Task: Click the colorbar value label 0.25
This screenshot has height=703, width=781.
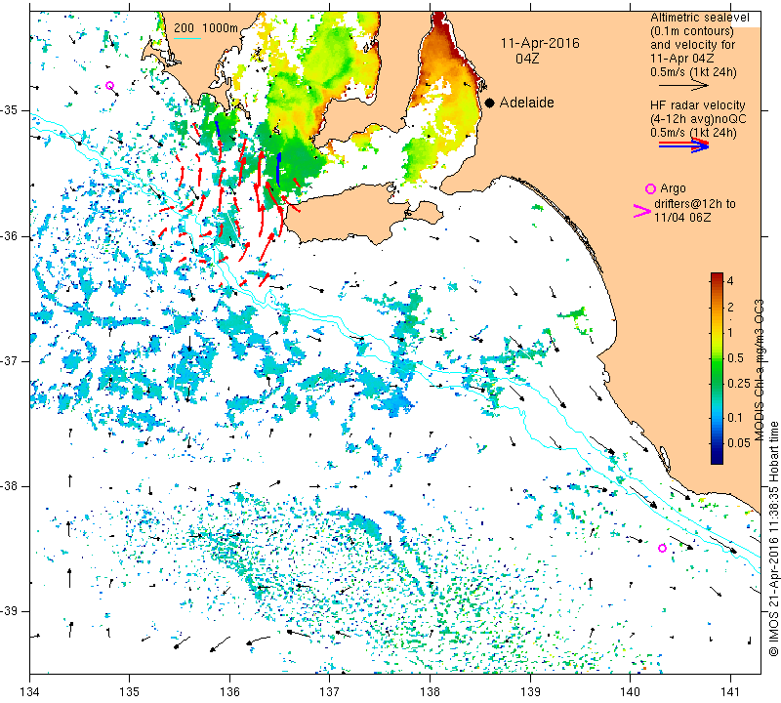Action: pos(738,383)
